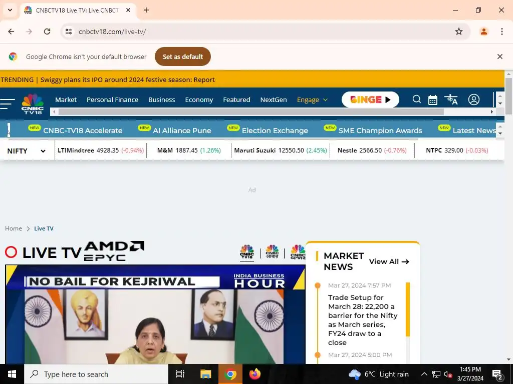This screenshot has height=384, width=513.
Task: Open the site search magnifier icon
Action: [416, 99]
